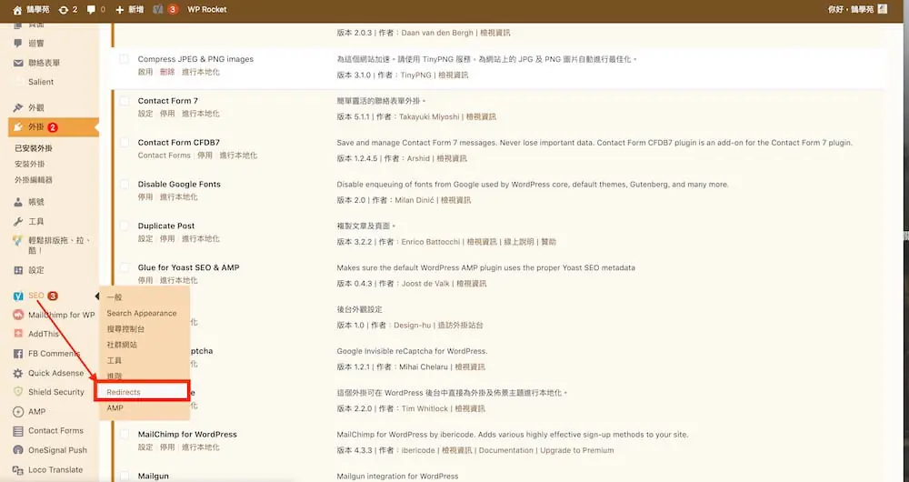909x482 pixels.
Task: Open the updates refresh icon in admin bar
Action: point(64,10)
